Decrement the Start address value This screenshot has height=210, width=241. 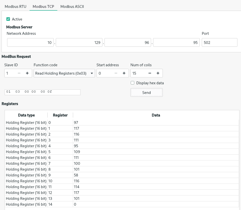[116, 73]
